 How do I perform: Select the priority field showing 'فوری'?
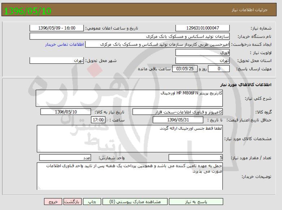point(202,53)
